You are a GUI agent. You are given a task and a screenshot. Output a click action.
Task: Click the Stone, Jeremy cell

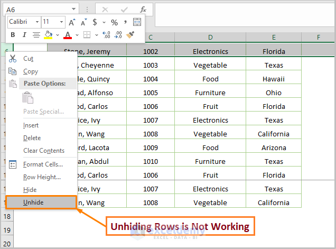click(x=87, y=51)
